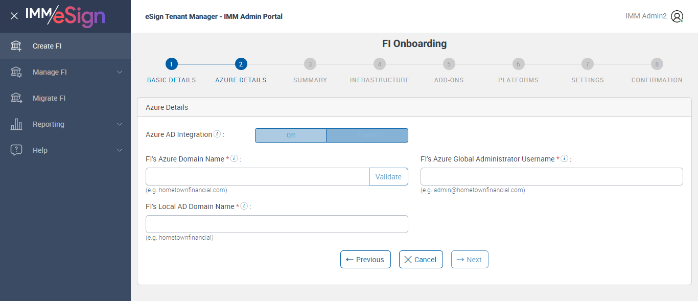Click info icon beside Azure AD Integration

click(217, 134)
